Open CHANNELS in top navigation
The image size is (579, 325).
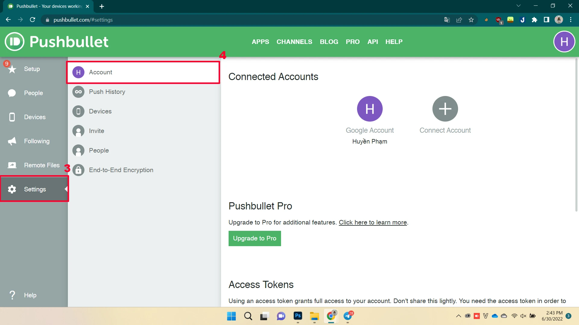pos(294,42)
